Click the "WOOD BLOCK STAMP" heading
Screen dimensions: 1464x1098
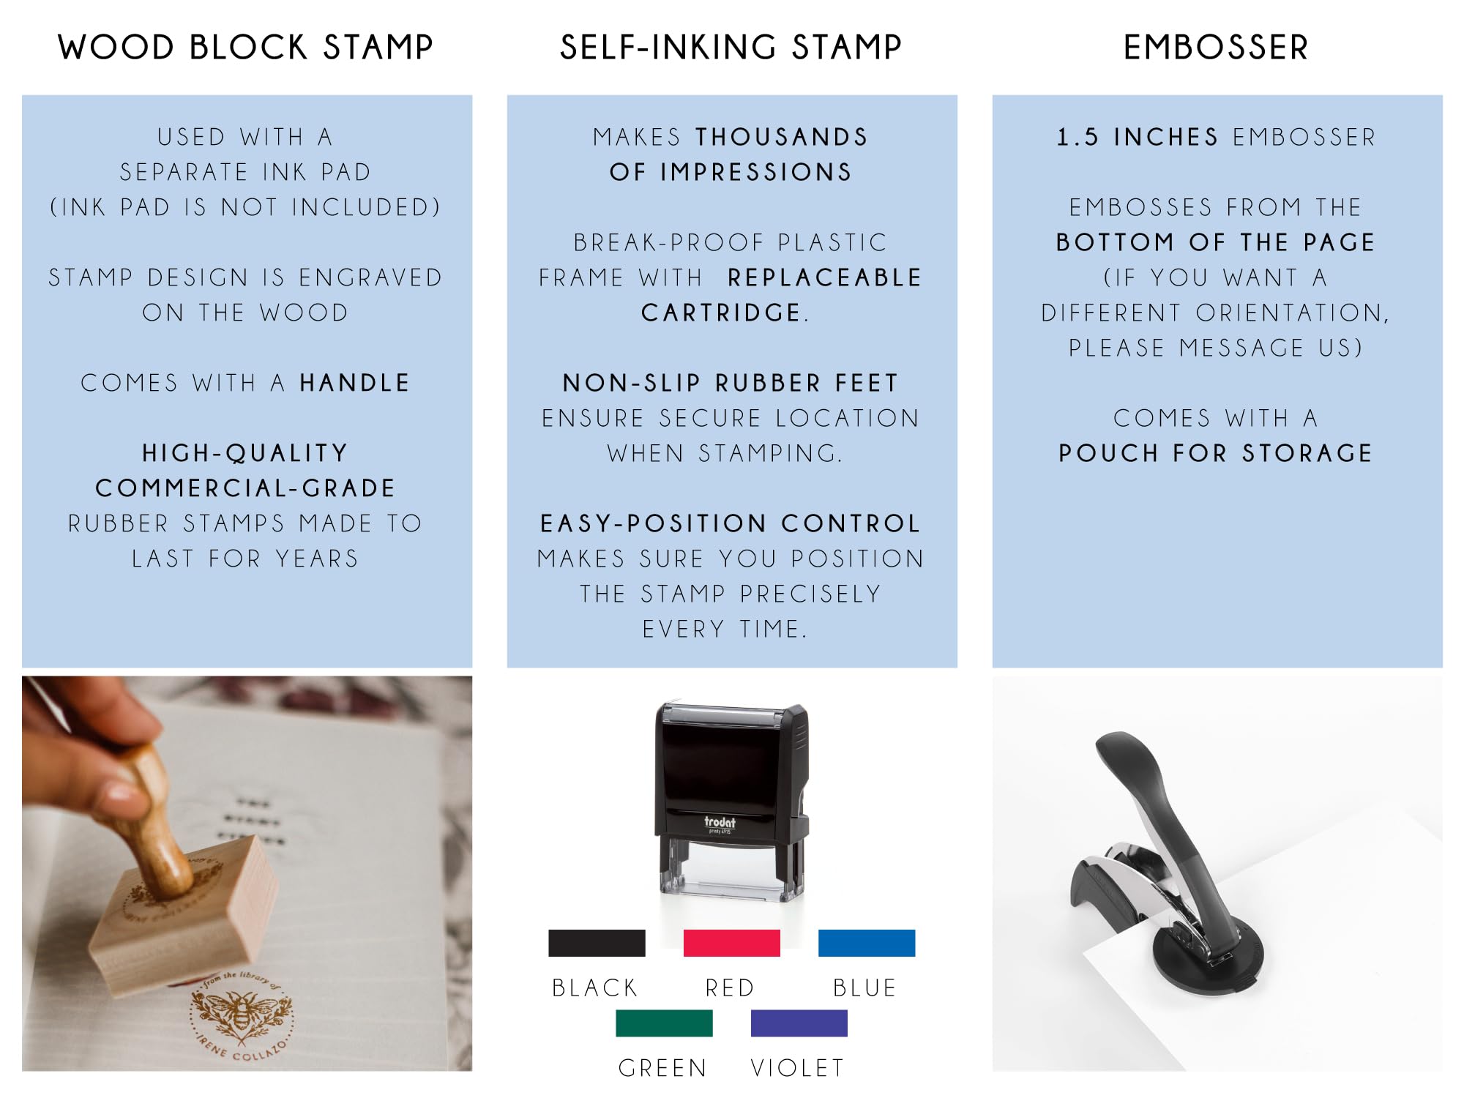[245, 48]
